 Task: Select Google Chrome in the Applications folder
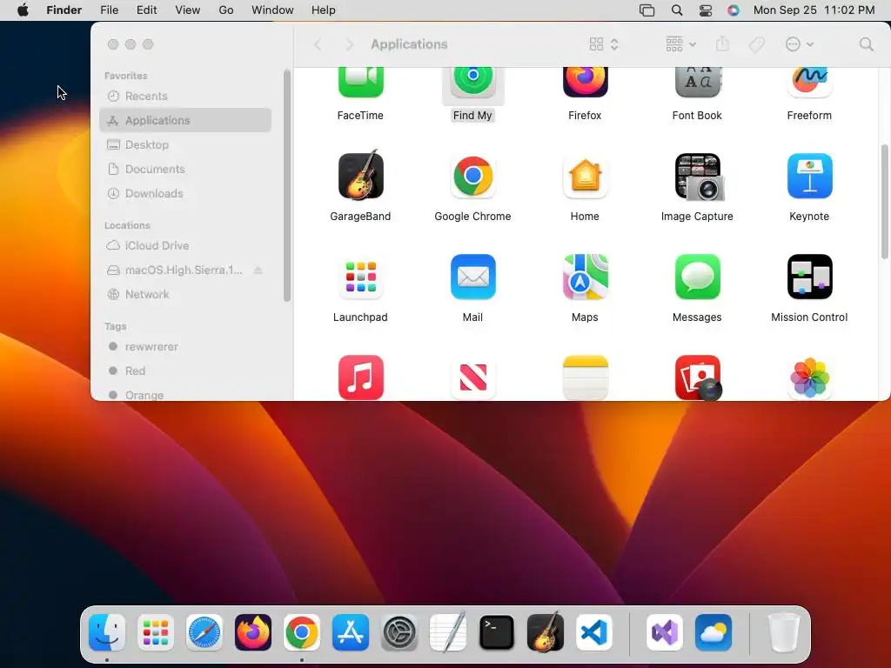pyautogui.click(x=472, y=176)
